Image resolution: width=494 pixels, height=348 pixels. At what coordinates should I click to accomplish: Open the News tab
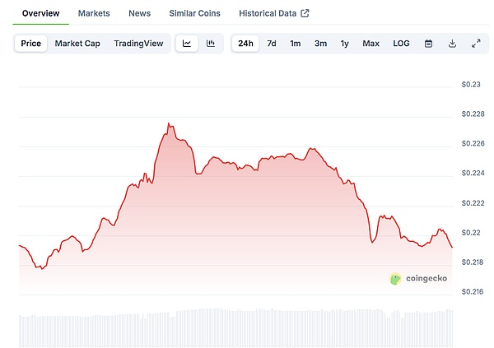tap(139, 13)
